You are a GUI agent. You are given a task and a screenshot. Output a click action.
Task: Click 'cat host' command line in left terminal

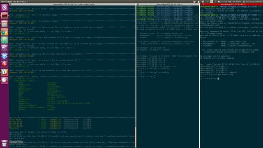point(37,132)
